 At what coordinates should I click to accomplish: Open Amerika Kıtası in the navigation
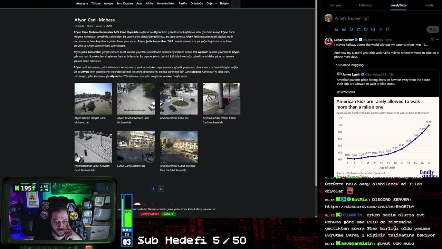click(x=166, y=3)
